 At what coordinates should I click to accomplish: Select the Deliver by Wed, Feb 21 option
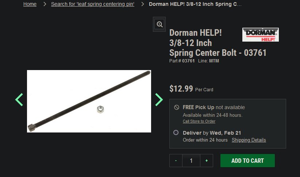point(176,132)
